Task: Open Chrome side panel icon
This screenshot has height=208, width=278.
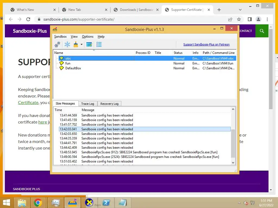Action: [250, 19]
